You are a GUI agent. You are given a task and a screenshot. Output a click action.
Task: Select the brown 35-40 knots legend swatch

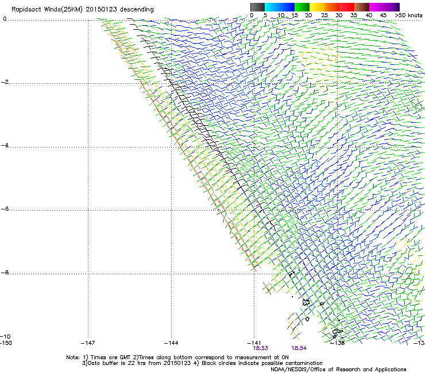[362, 7]
